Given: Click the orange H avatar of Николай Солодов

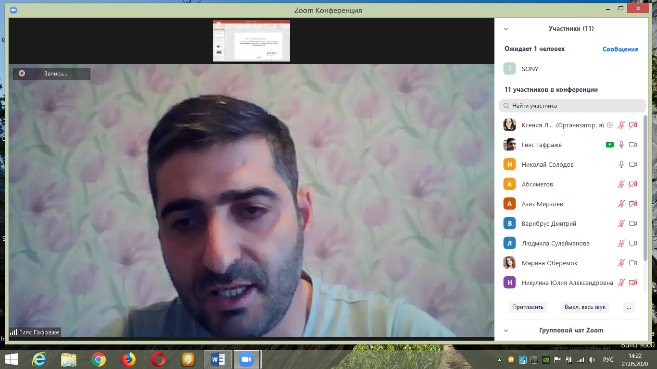Looking at the screenshot, I should click(x=510, y=164).
